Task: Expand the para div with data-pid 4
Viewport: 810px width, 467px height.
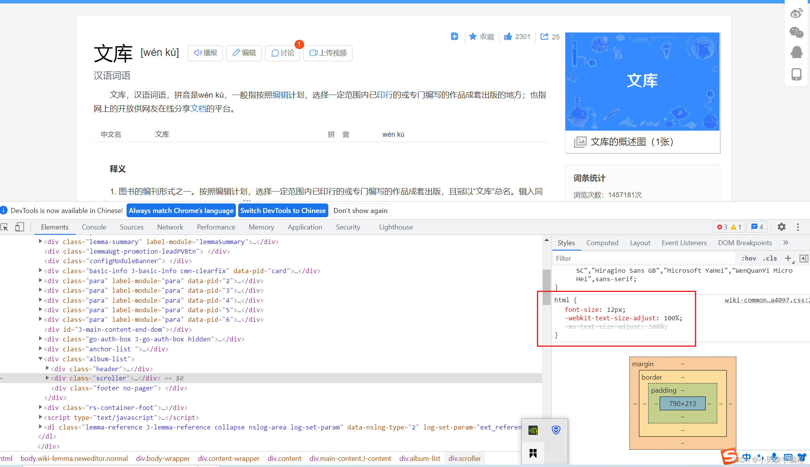Action: click(x=40, y=300)
